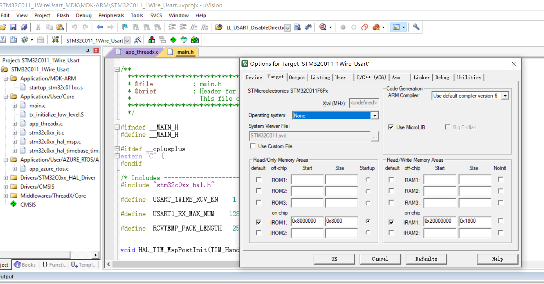
Task: Check the RAM1 default checkbox
Action: tap(391, 180)
